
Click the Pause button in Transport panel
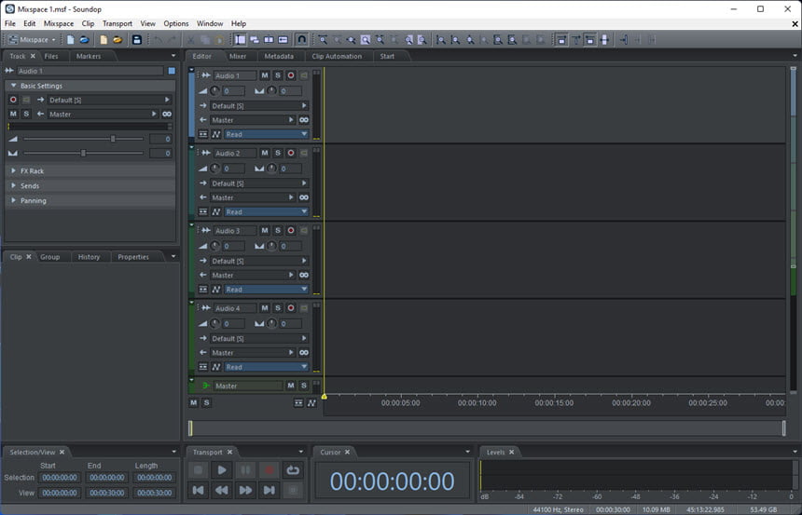[x=245, y=470]
